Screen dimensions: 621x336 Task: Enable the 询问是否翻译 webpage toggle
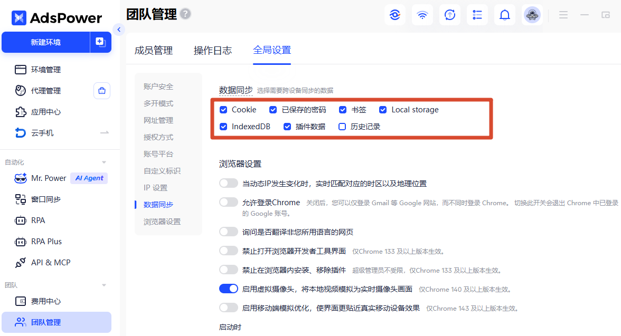pyautogui.click(x=229, y=232)
